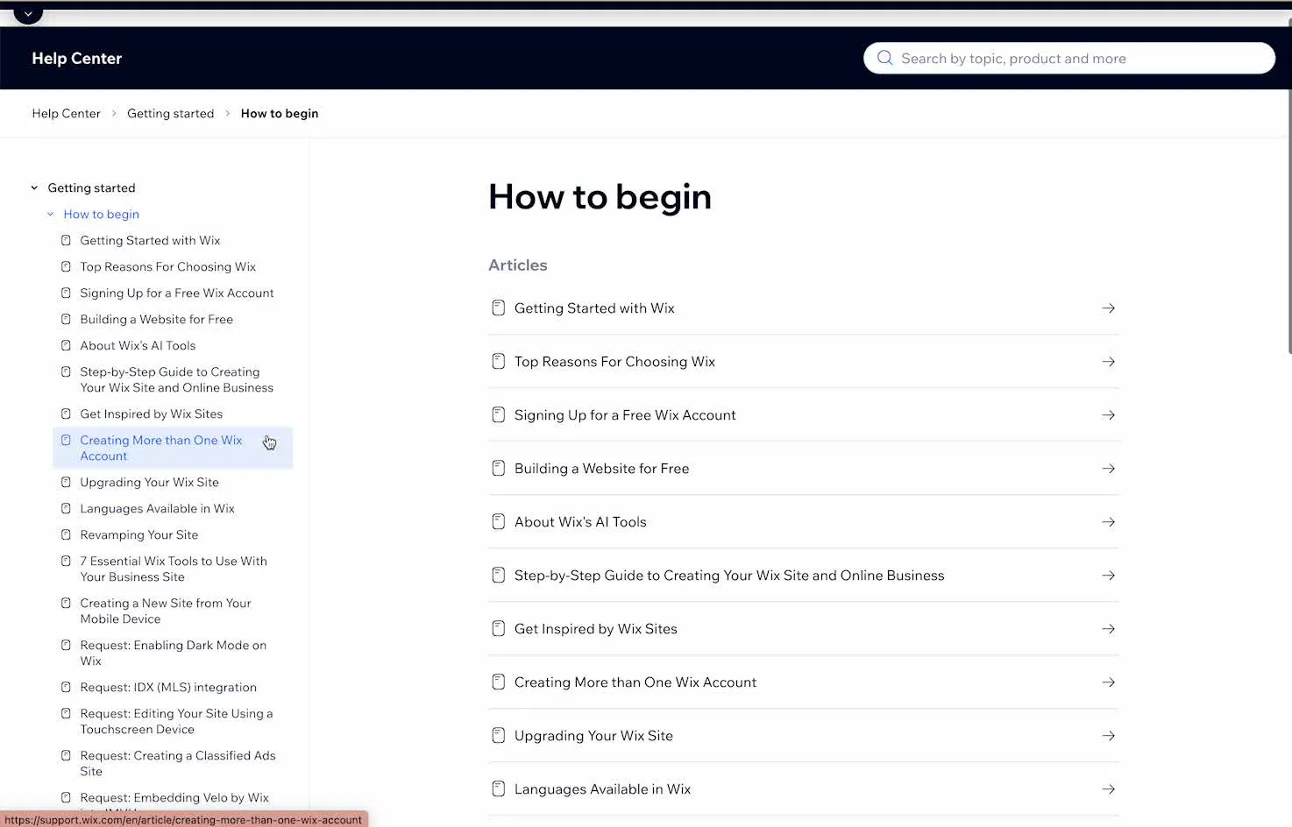Open main article Building a Website for Free

click(x=803, y=469)
